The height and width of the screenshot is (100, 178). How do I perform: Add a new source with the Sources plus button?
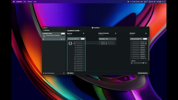[83, 33]
